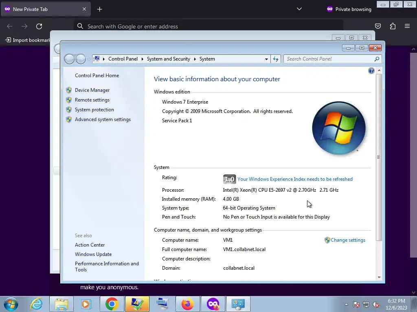Open Firefox private browsing taskbar icon
Image resolution: width=417 pixels, height=312 pixels.
(213, 304)
